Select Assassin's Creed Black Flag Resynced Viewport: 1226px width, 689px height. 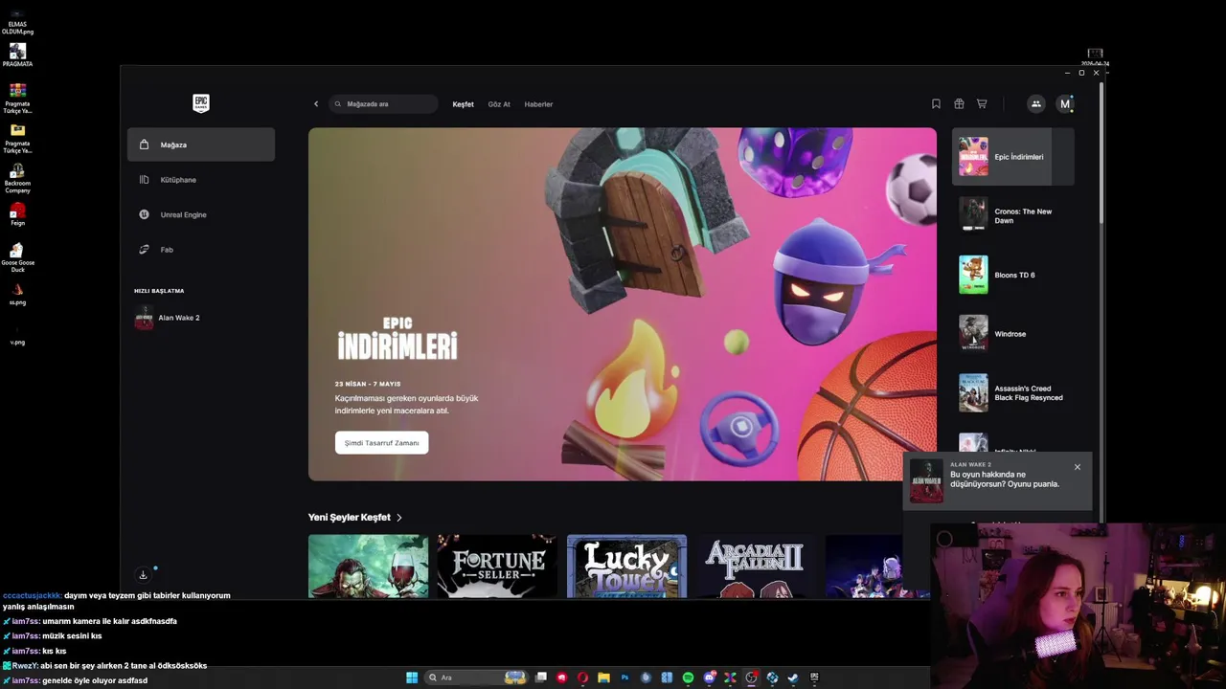(x=1013, y=392)
